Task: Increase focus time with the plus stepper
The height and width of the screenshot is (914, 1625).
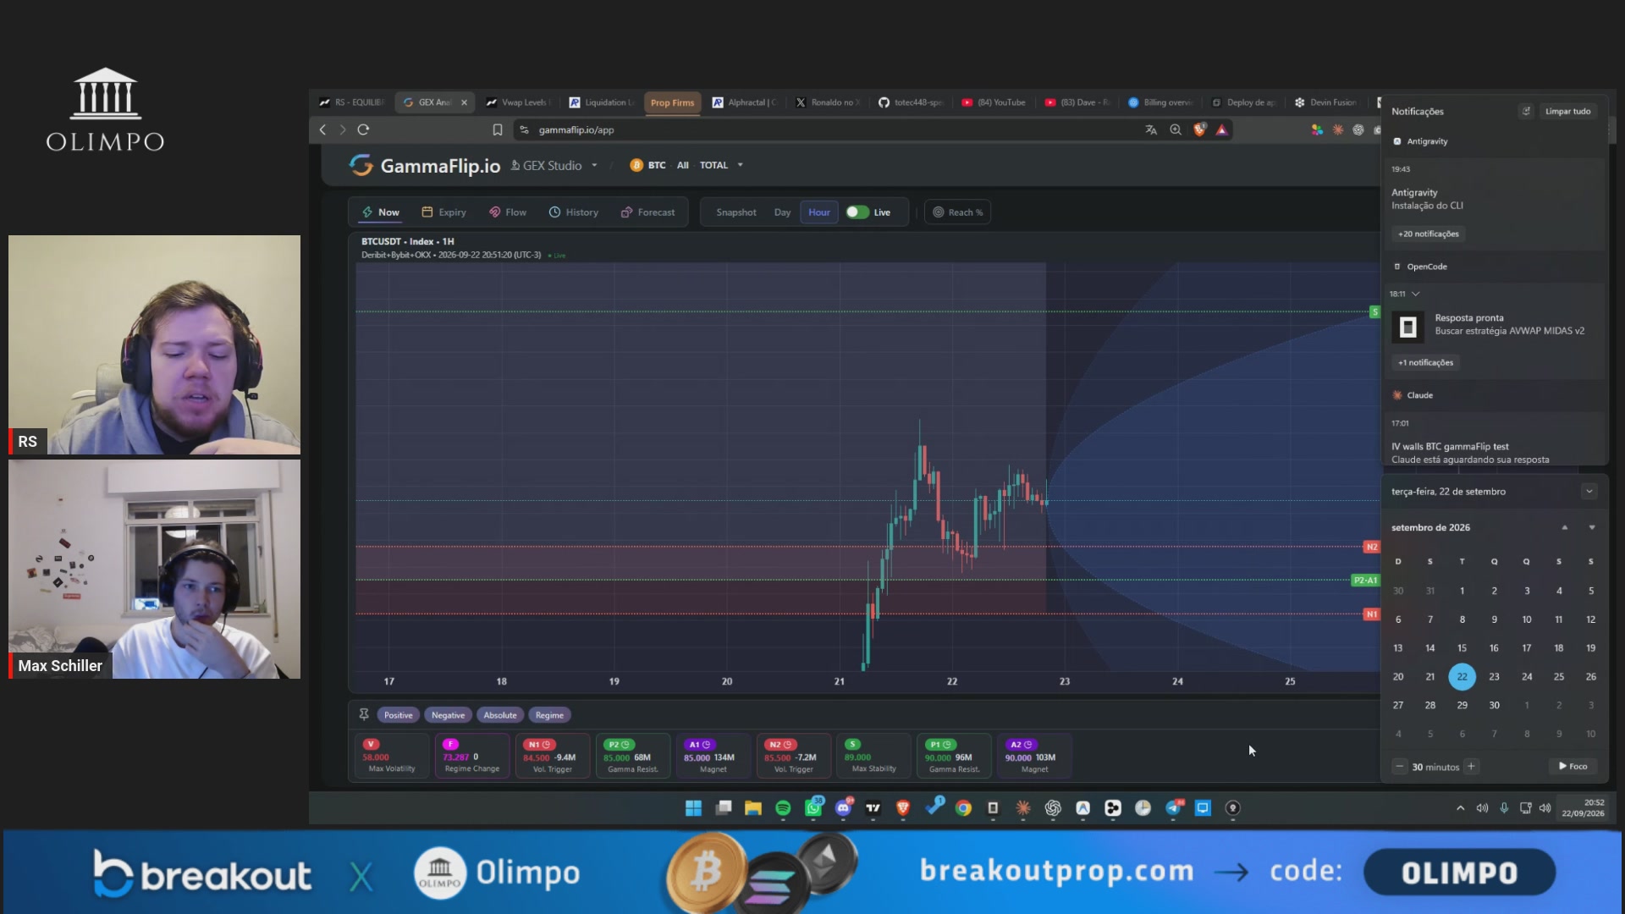Action: (1471, 767)
